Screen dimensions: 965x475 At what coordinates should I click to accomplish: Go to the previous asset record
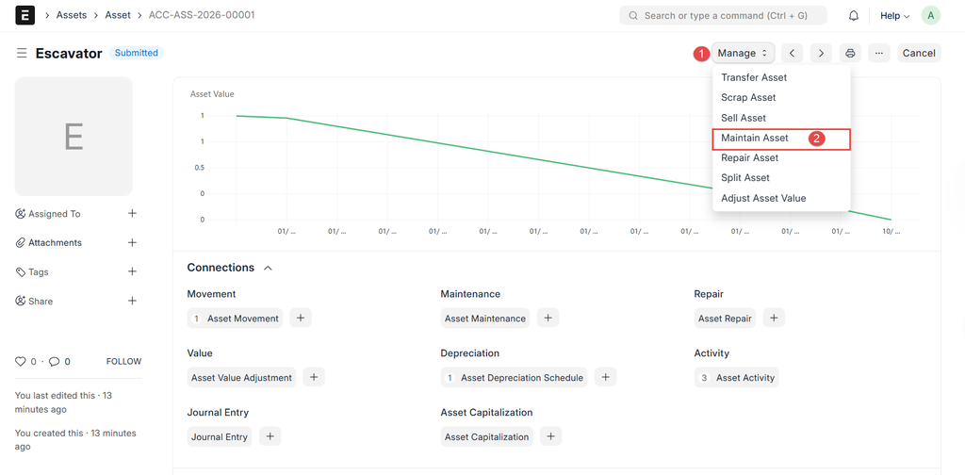point(793,54)
